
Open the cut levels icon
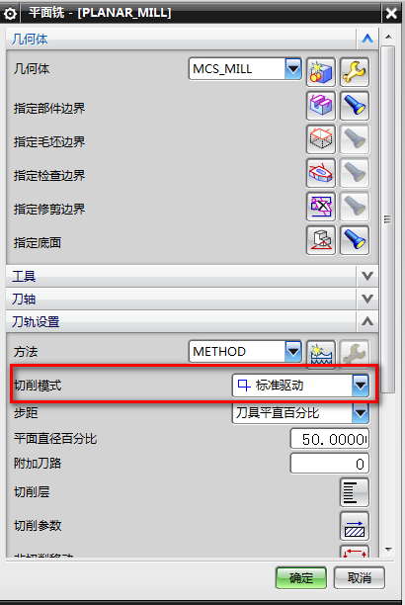[x=355, y=492]
